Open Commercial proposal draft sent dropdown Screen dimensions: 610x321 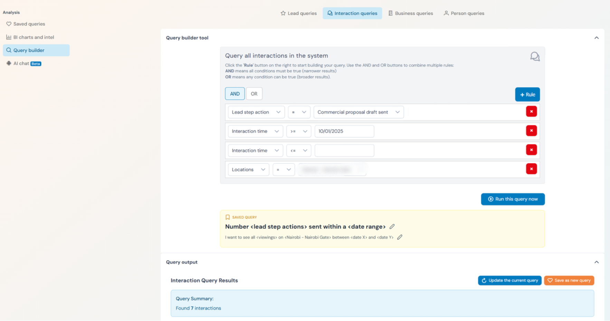358,112
